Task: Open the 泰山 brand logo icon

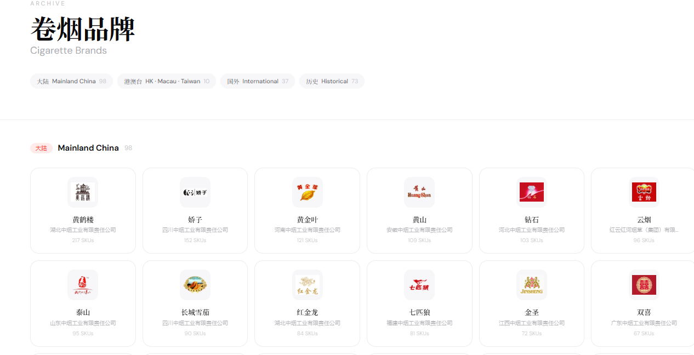Action: 83,285
